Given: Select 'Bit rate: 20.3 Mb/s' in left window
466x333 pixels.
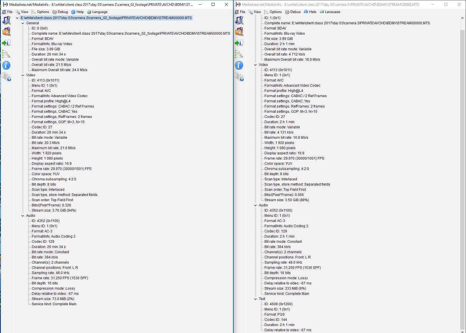Looking at the screenshot, I should [46, 143].
